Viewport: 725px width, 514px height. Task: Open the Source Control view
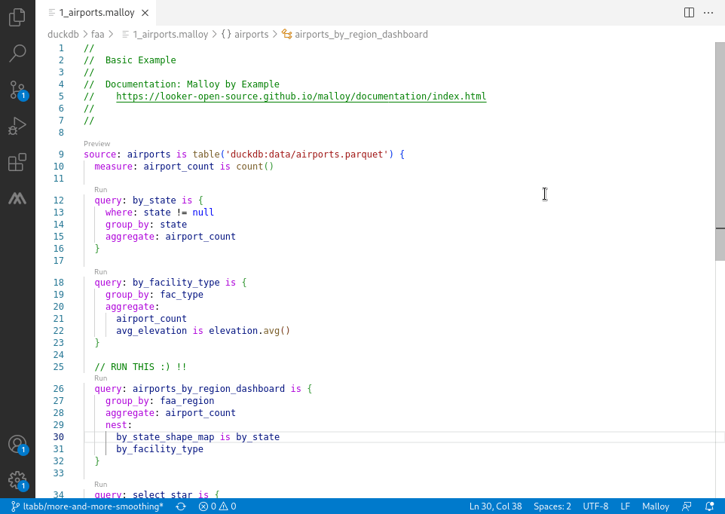(x=18, y=90)
